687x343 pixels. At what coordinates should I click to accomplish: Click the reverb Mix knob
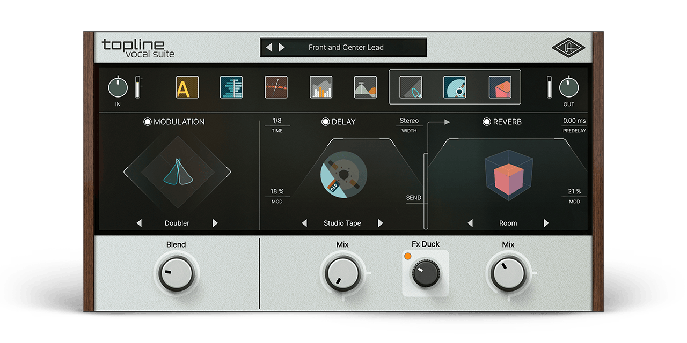point(508,273)
